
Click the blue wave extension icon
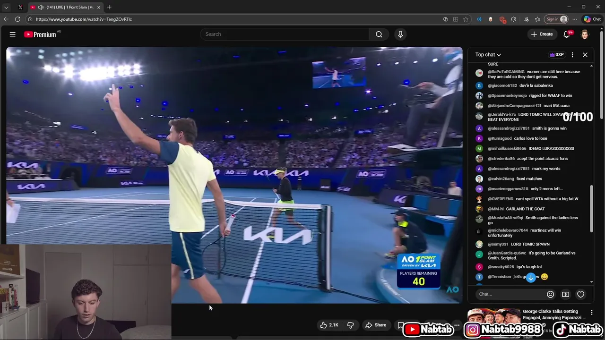pos(479,19)
